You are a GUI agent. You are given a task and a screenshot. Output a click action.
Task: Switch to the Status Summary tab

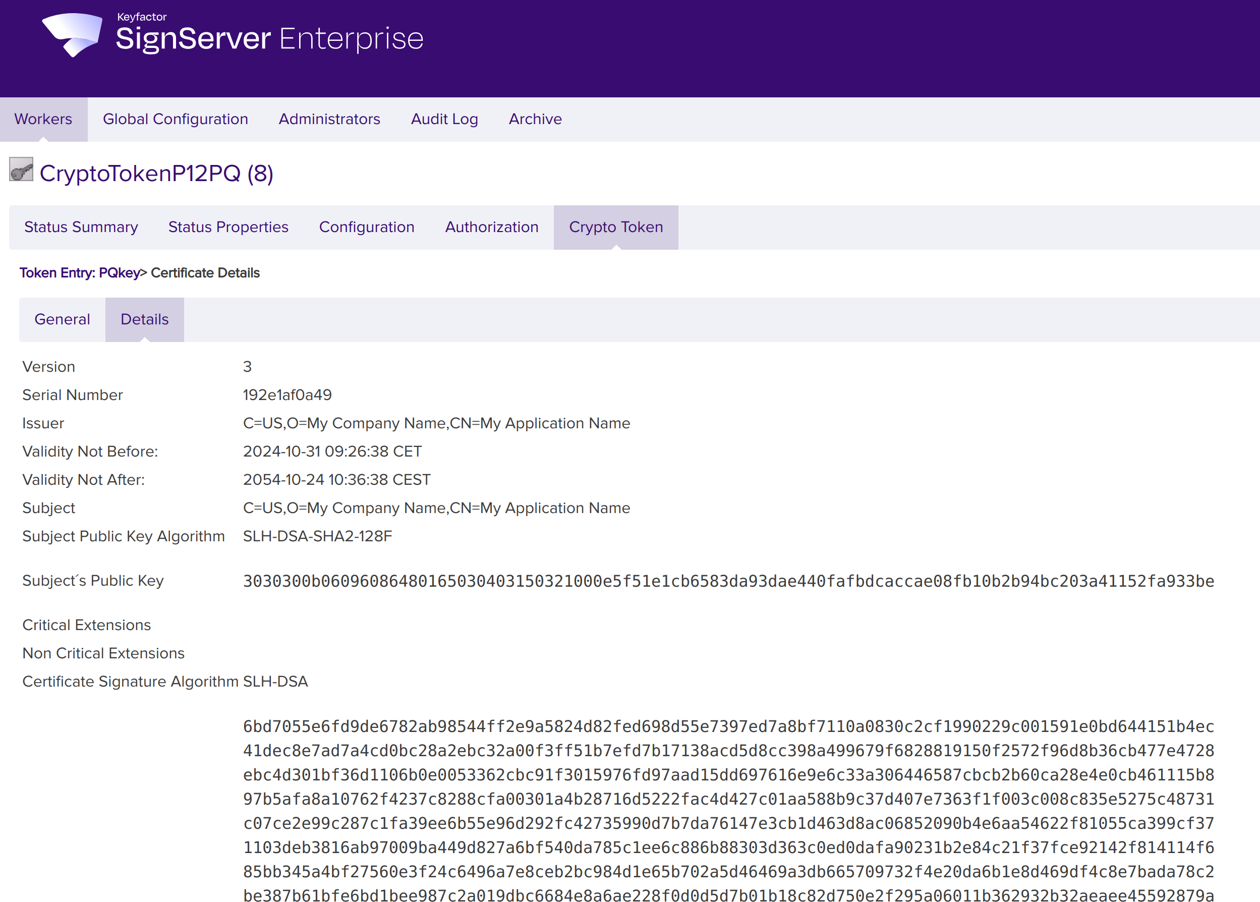[x=81, y=227]
